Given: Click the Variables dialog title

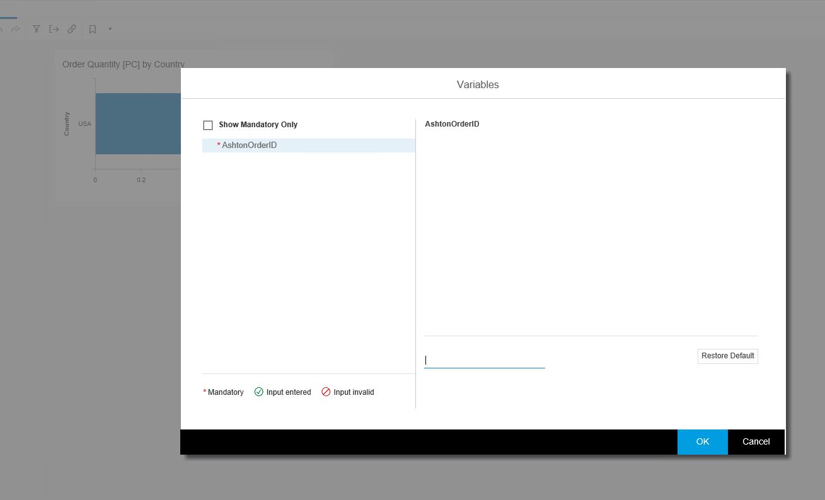Looking at the screenshot, I should (x=478, y=84).
